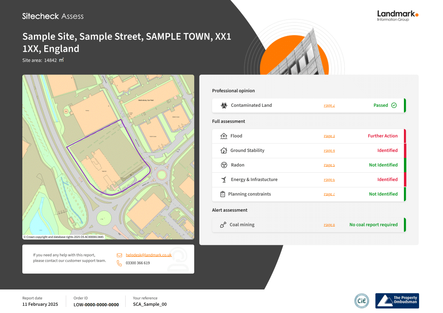Click the green Passed checkmark icon
The height and width of the screenshot is (313, 443).
tap(394, 105)
